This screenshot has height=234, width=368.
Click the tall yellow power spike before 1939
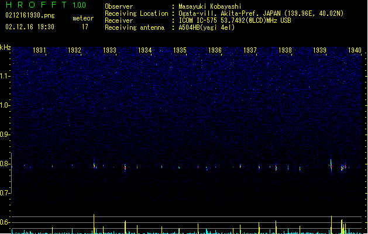pos(331,225)
